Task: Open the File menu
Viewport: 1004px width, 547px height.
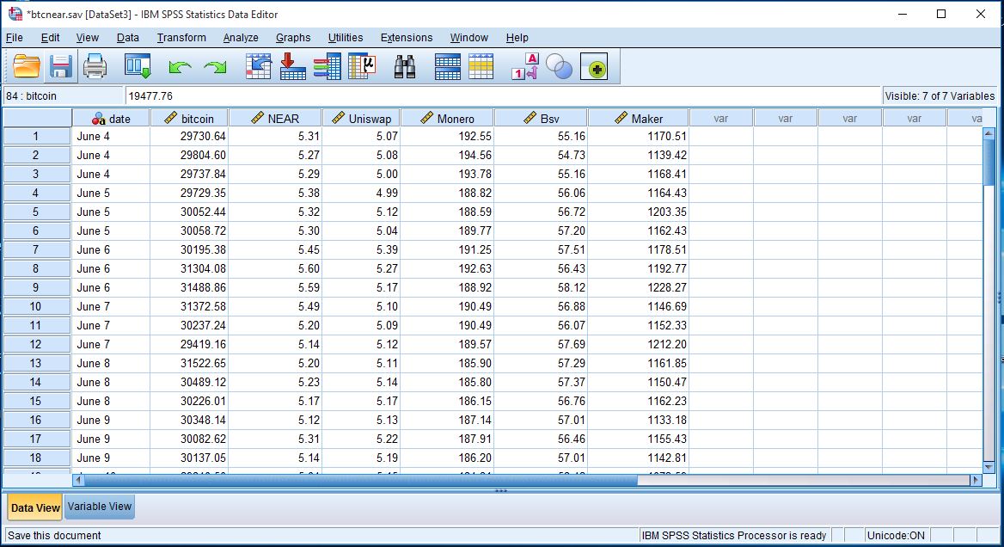Action: tap(14, 38)
